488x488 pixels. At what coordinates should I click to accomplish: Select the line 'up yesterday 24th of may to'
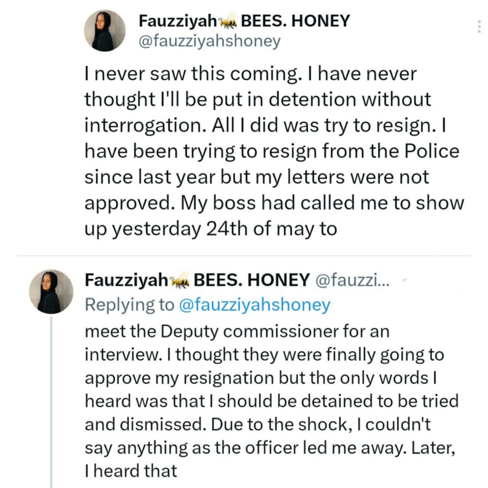coord(211,229)
